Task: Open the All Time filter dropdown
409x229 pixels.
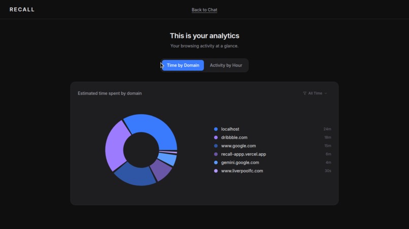Action: [x=315, y=94]
